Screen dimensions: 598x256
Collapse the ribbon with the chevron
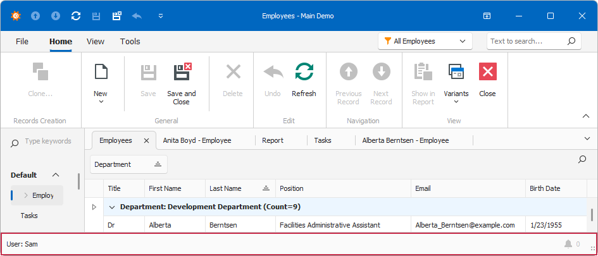(586, 116)
